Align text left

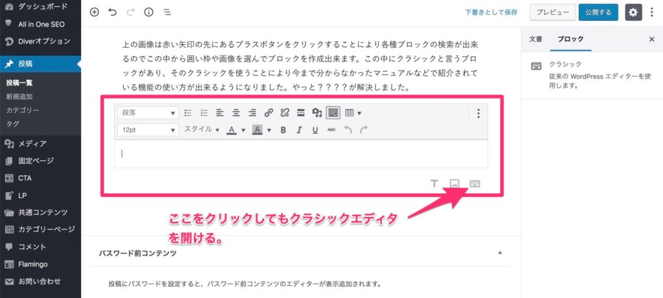[220, 113]
